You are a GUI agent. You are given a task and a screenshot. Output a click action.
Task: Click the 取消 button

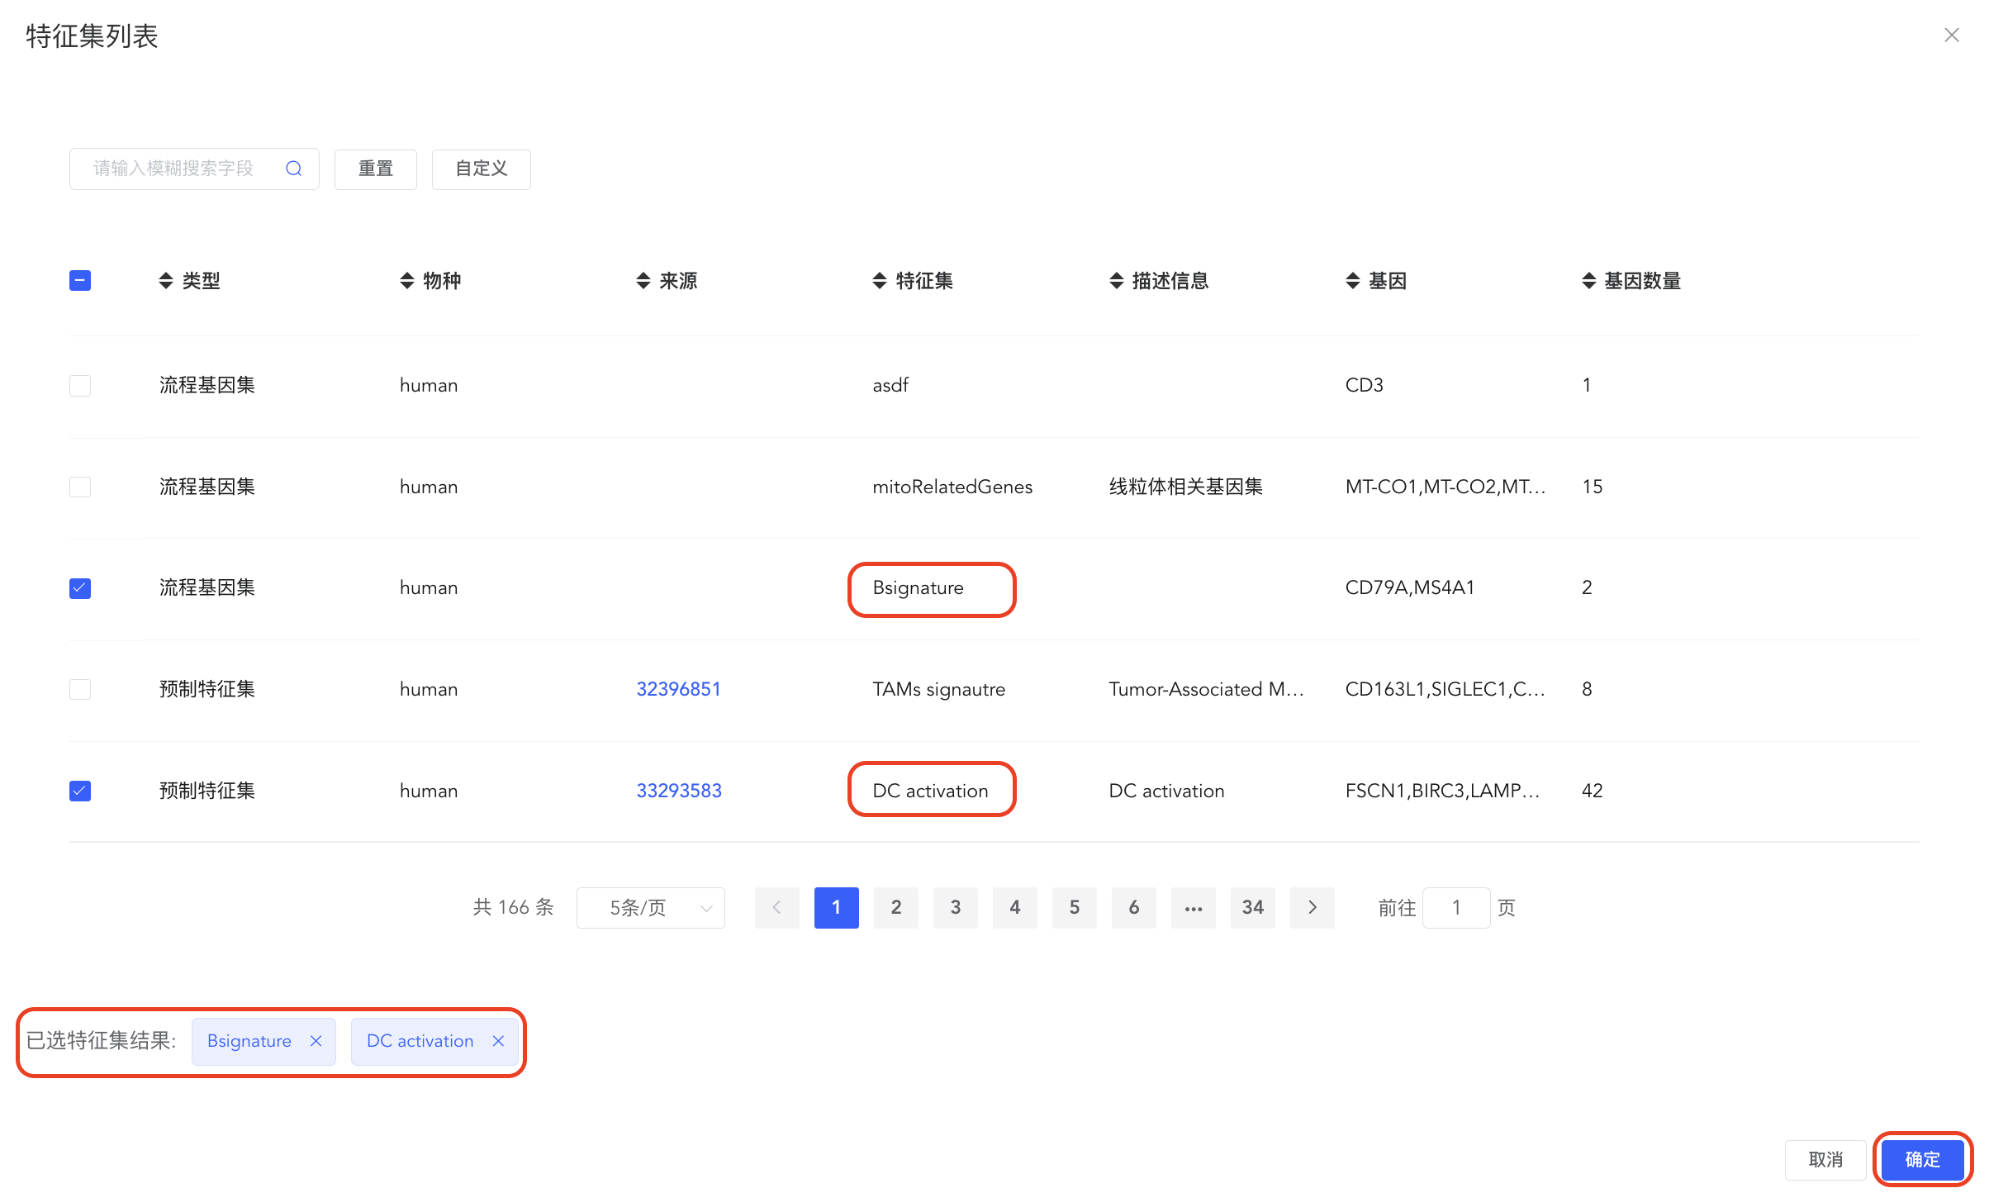1825,1160
